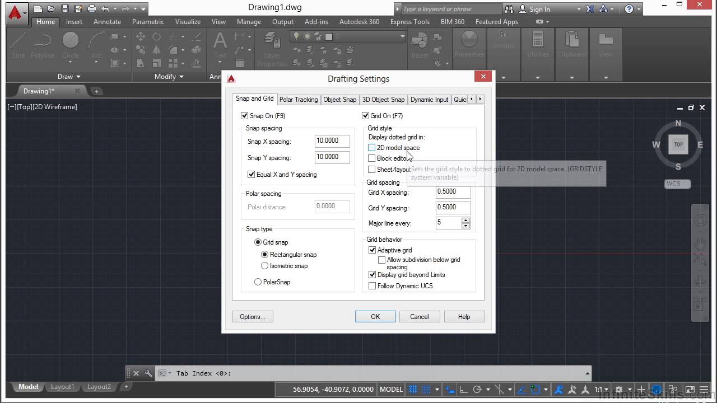Image resolution: width=717 pixels, height=403 pixels.
Task: Click the search binoculars icon in title bar
Action: (x=509, y=9)
